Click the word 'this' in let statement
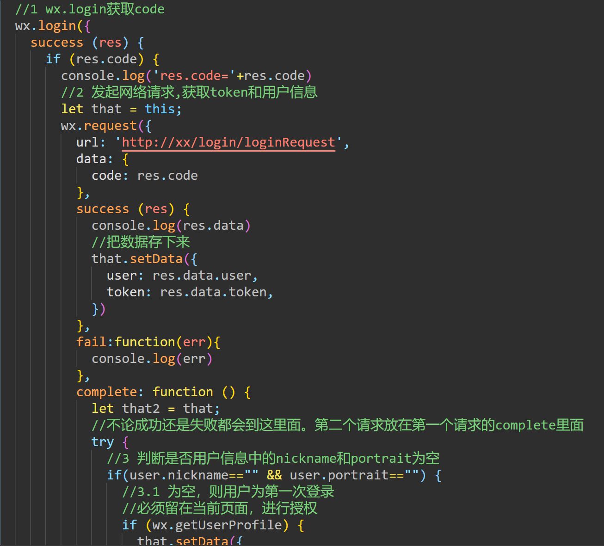Screen dimensions: 604x546 [160, 109]
